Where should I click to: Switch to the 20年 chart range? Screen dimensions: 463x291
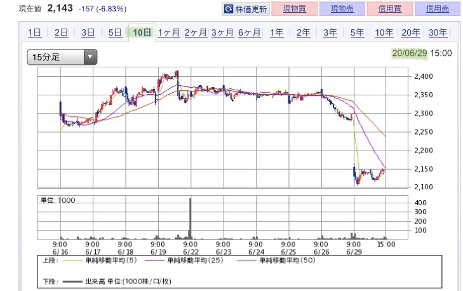pyautogui.click(x=411, y=32)
